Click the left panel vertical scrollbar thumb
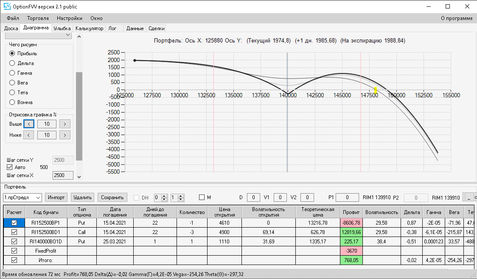The height and width of the screenshot is (279, 477). (x=79, y=116)
